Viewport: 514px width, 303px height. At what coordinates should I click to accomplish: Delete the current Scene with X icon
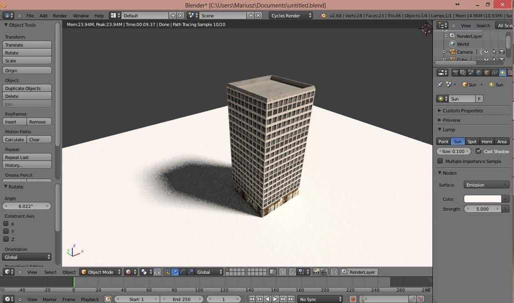259,16
